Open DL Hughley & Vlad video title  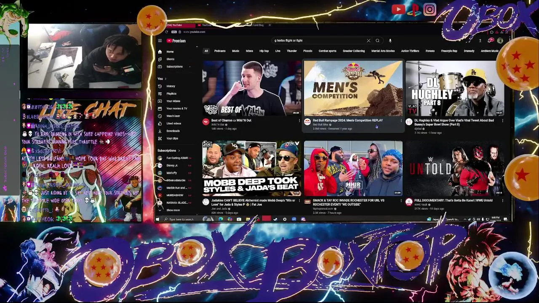click(454, 122)
